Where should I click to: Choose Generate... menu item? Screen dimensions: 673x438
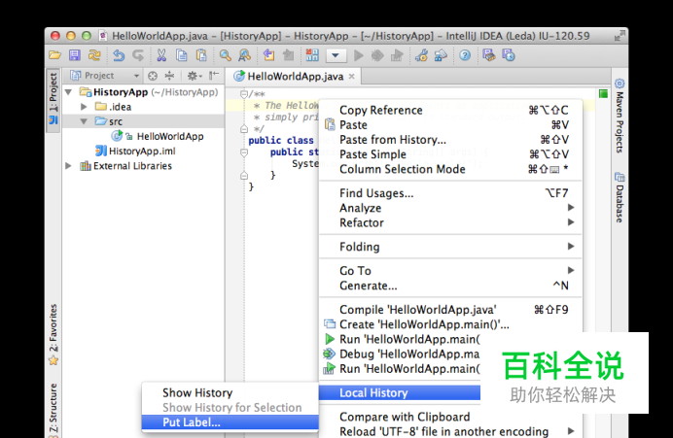[450, 286]
